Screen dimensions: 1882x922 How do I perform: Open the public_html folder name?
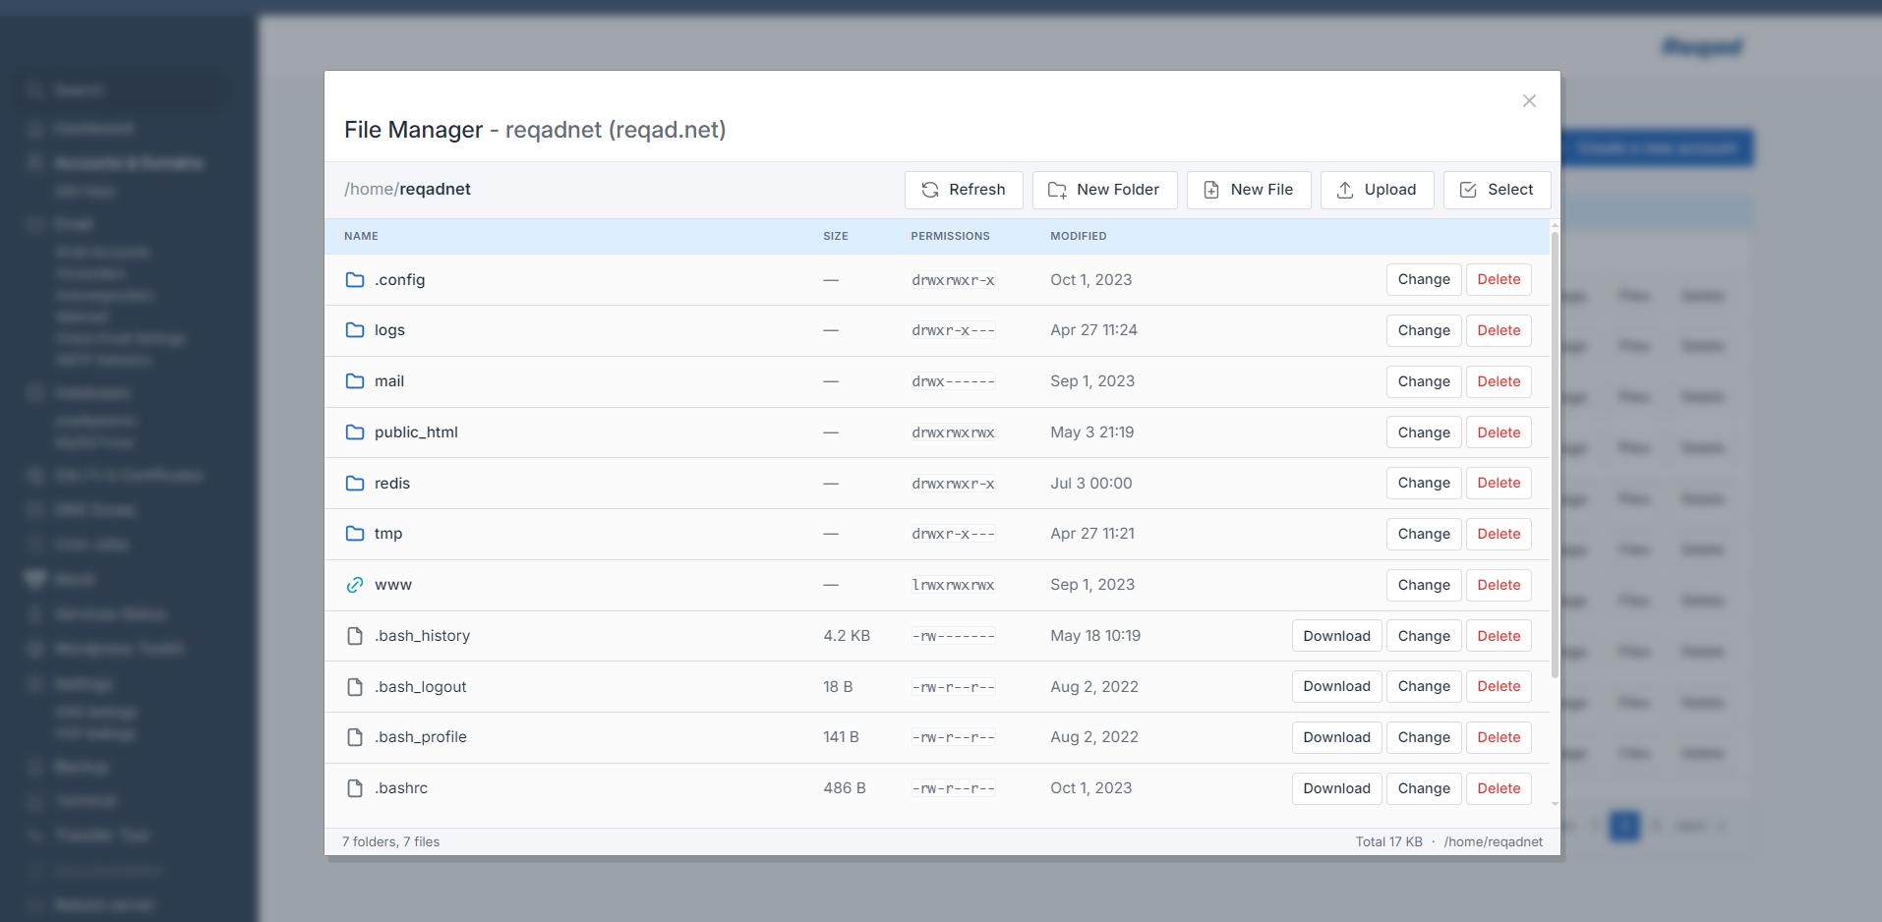(416, 432)
